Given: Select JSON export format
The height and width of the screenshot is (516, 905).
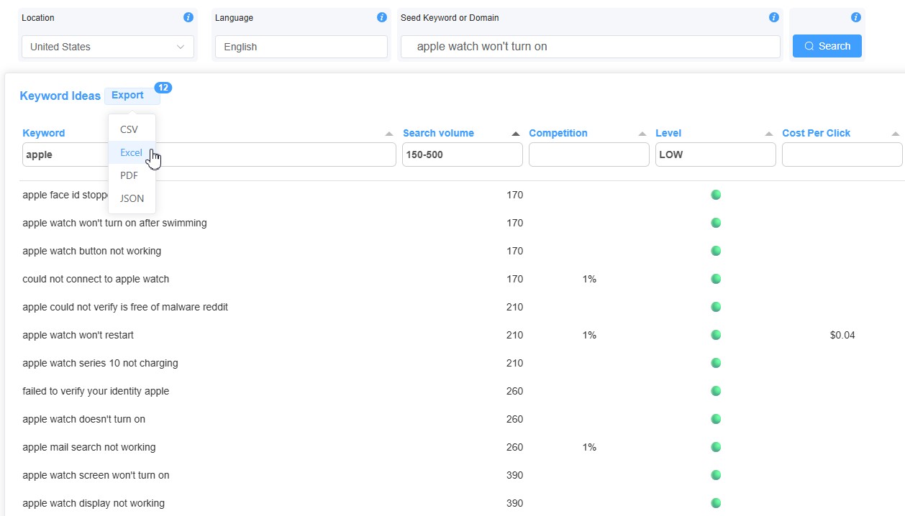Looking at the screenshot, I should (132, 198).
